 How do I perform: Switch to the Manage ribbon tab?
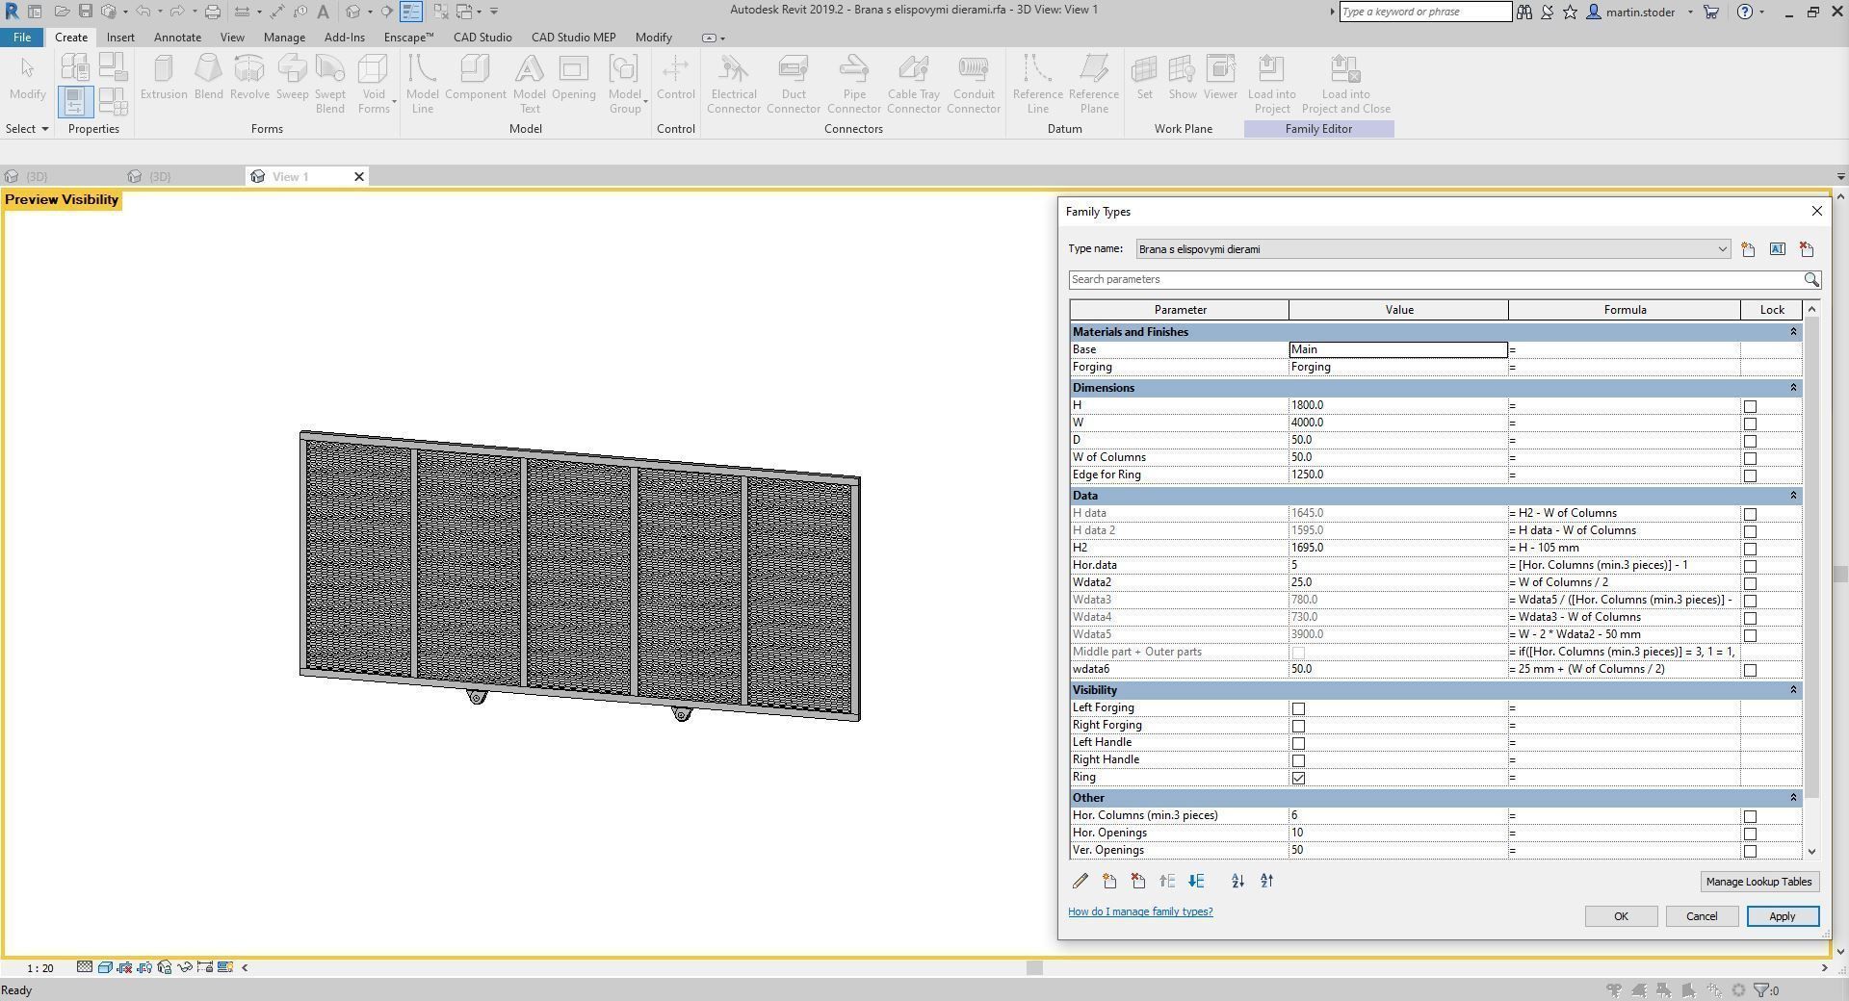tap(284, 38)
